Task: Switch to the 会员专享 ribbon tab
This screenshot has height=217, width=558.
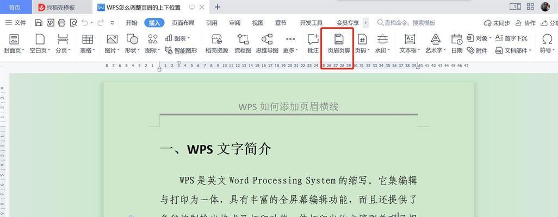Action: click(348, 23)
